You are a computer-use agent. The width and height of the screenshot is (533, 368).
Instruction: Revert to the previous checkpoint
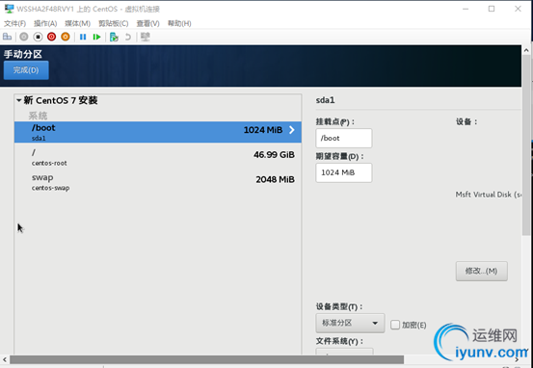[128, 37]
